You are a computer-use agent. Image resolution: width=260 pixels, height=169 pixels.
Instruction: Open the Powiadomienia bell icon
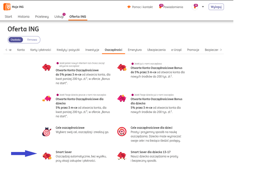pos(160,7)
